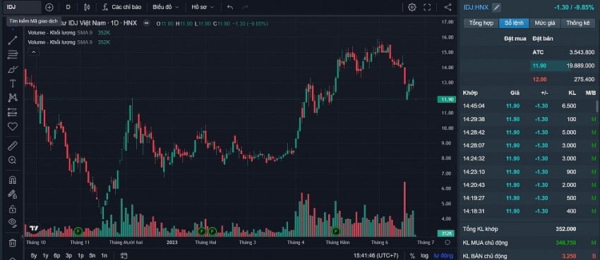
Task: Click the KL MUA chủ động value 348.750
Action: pyautogui.click(x=566, y=243)
